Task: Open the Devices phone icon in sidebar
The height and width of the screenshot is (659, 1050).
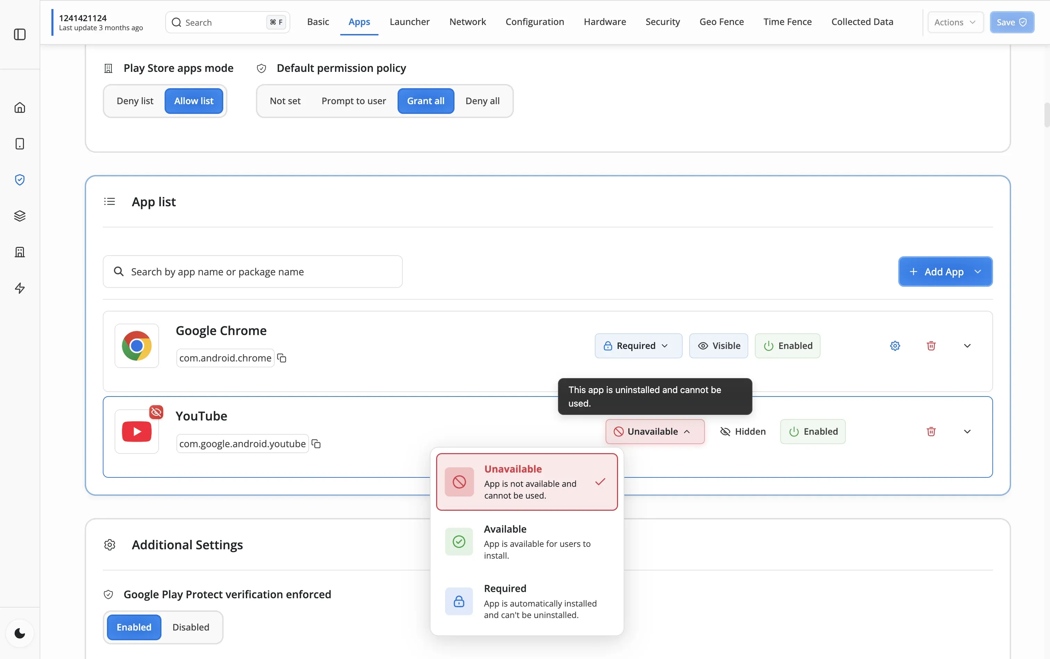Action: (19, 144)
